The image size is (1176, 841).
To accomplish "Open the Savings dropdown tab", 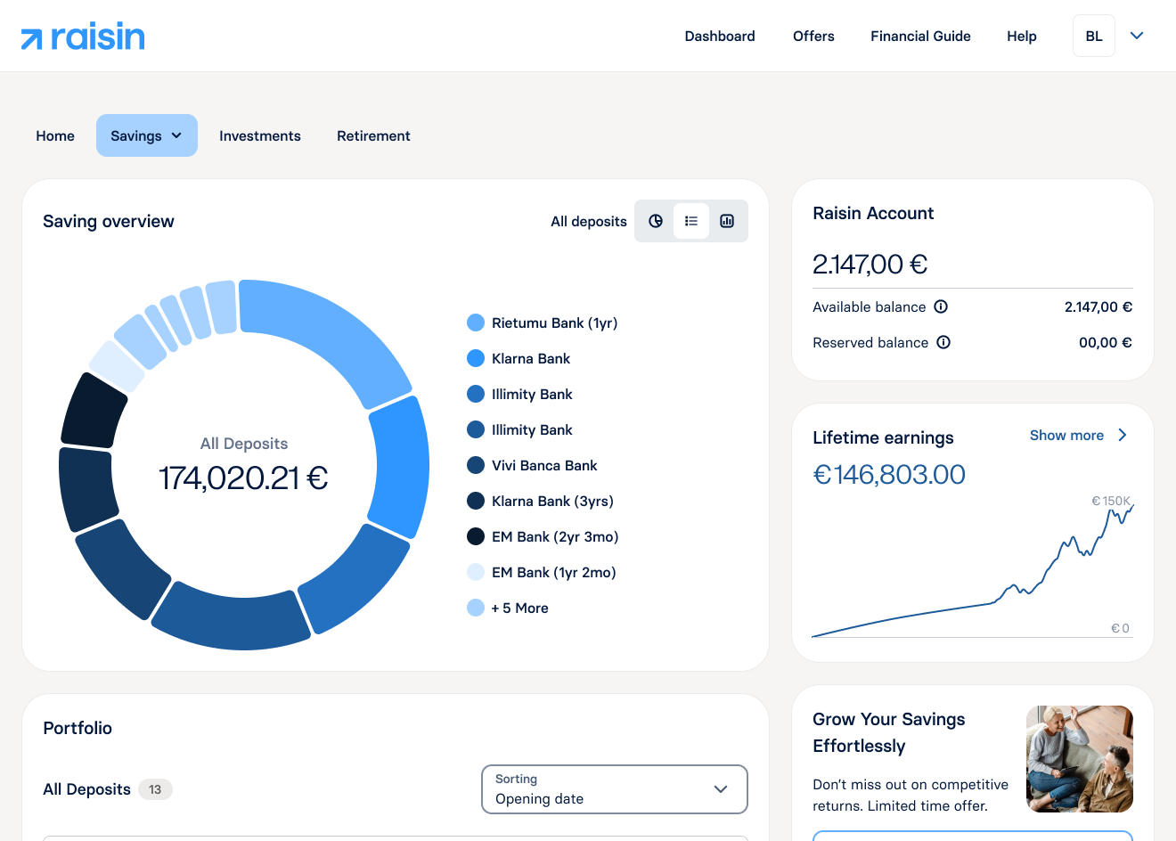I will pos(147,135).
